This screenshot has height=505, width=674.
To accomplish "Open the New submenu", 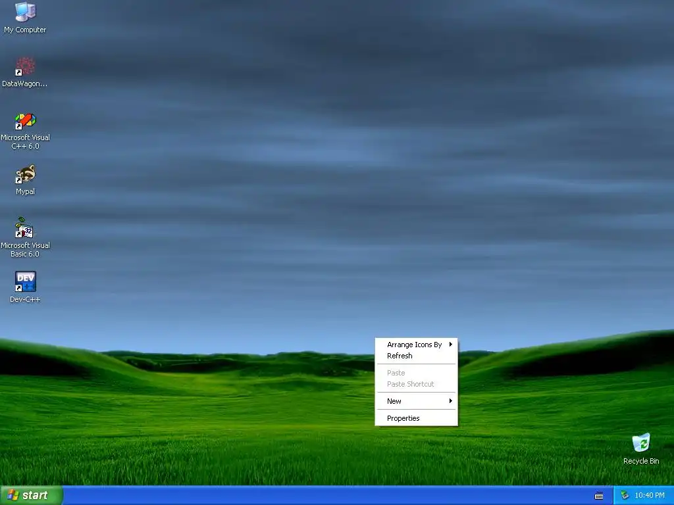I will coord(416,401).
